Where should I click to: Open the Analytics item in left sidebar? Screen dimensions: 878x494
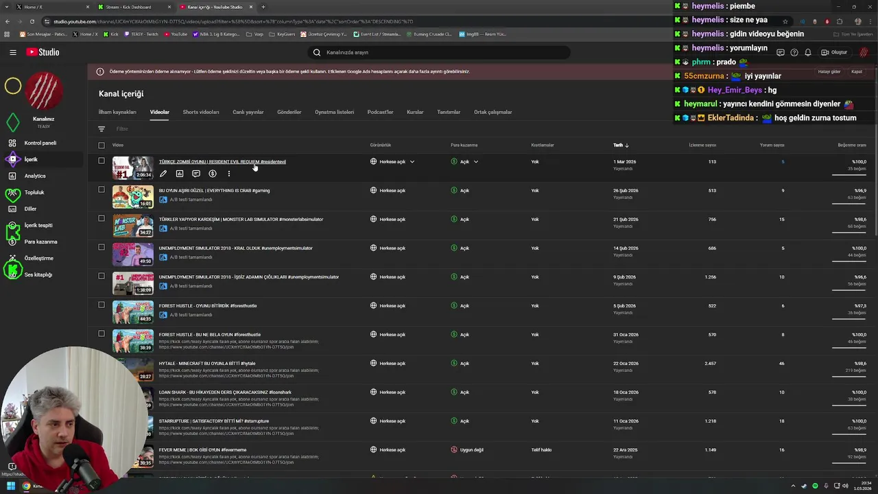34,176
